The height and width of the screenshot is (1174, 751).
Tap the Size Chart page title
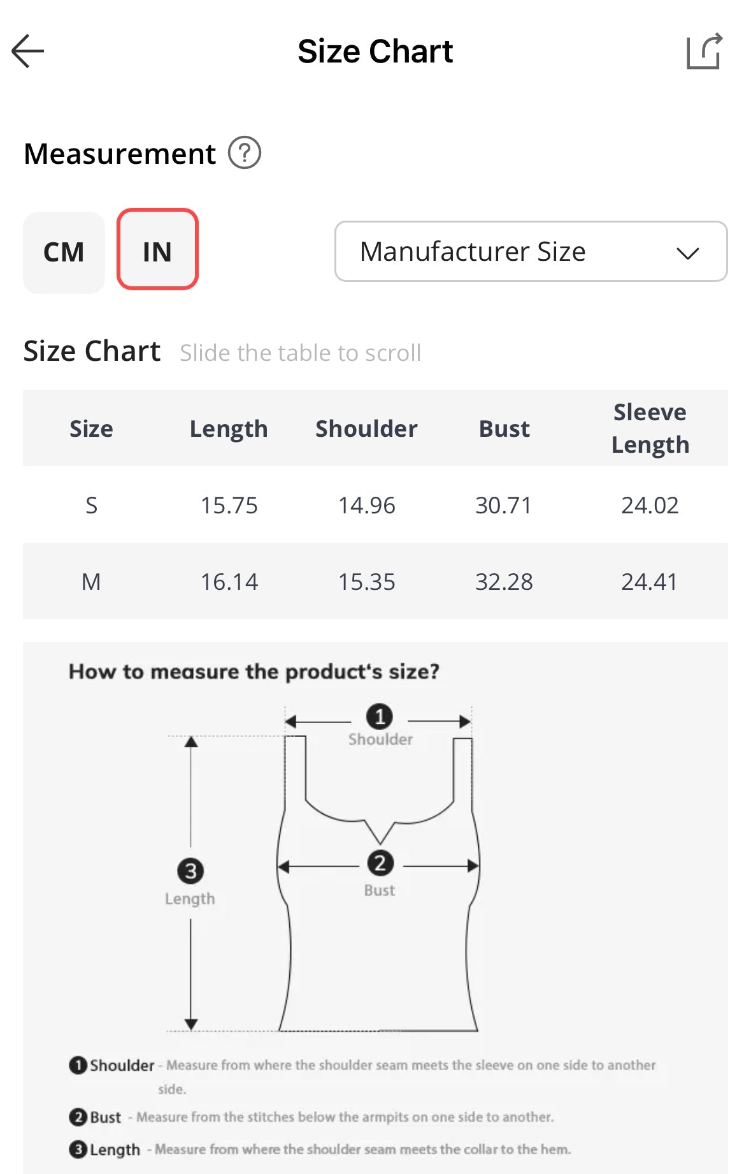(x=375, y=51)
